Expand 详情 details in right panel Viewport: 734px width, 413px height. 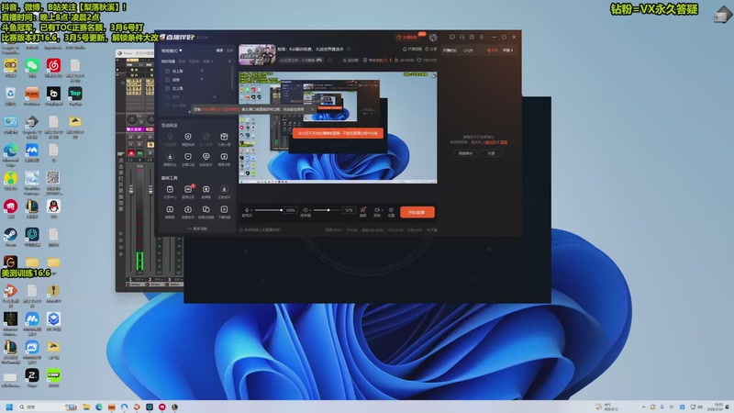click(508, 50)
